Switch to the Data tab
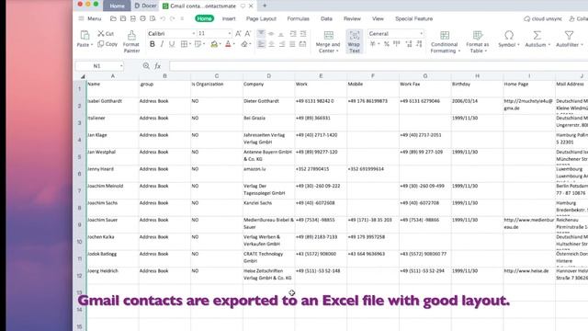588x331 pixels. pyautogui.click(x=326, y=18)
